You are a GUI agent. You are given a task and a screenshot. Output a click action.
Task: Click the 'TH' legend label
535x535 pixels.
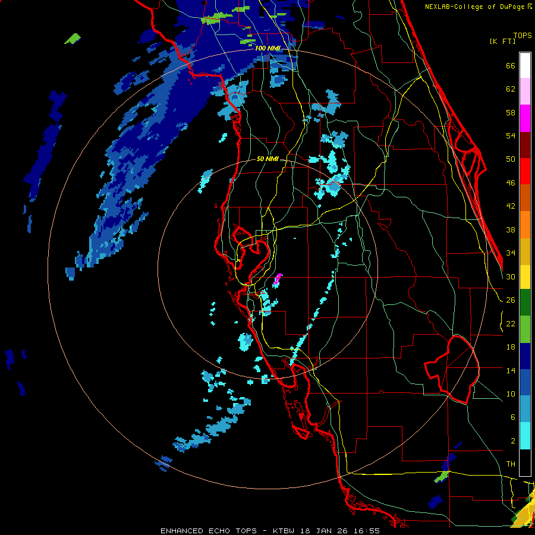(x=511, y=464)
